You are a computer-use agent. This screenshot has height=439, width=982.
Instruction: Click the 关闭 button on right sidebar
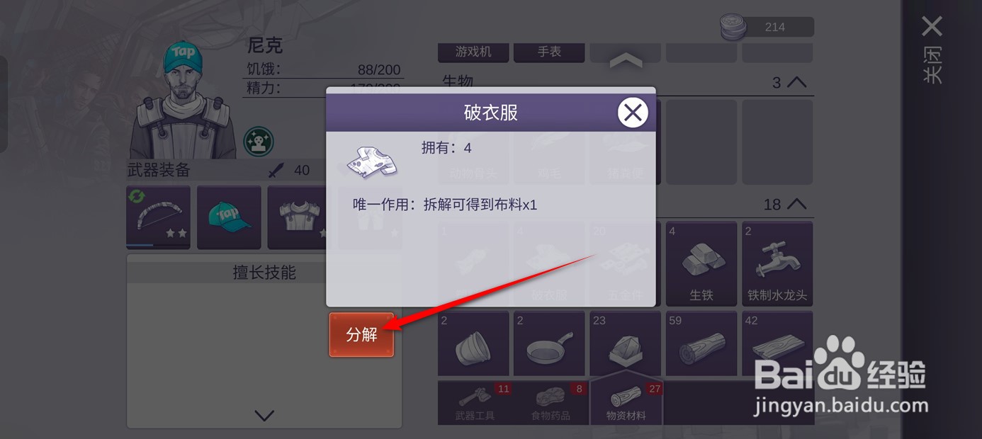click(932, 50)
